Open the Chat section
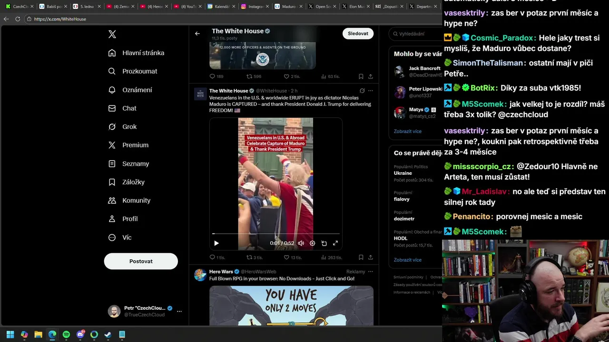Image resolution: width=609 pixels, height=342 pixels. (122, 108)
